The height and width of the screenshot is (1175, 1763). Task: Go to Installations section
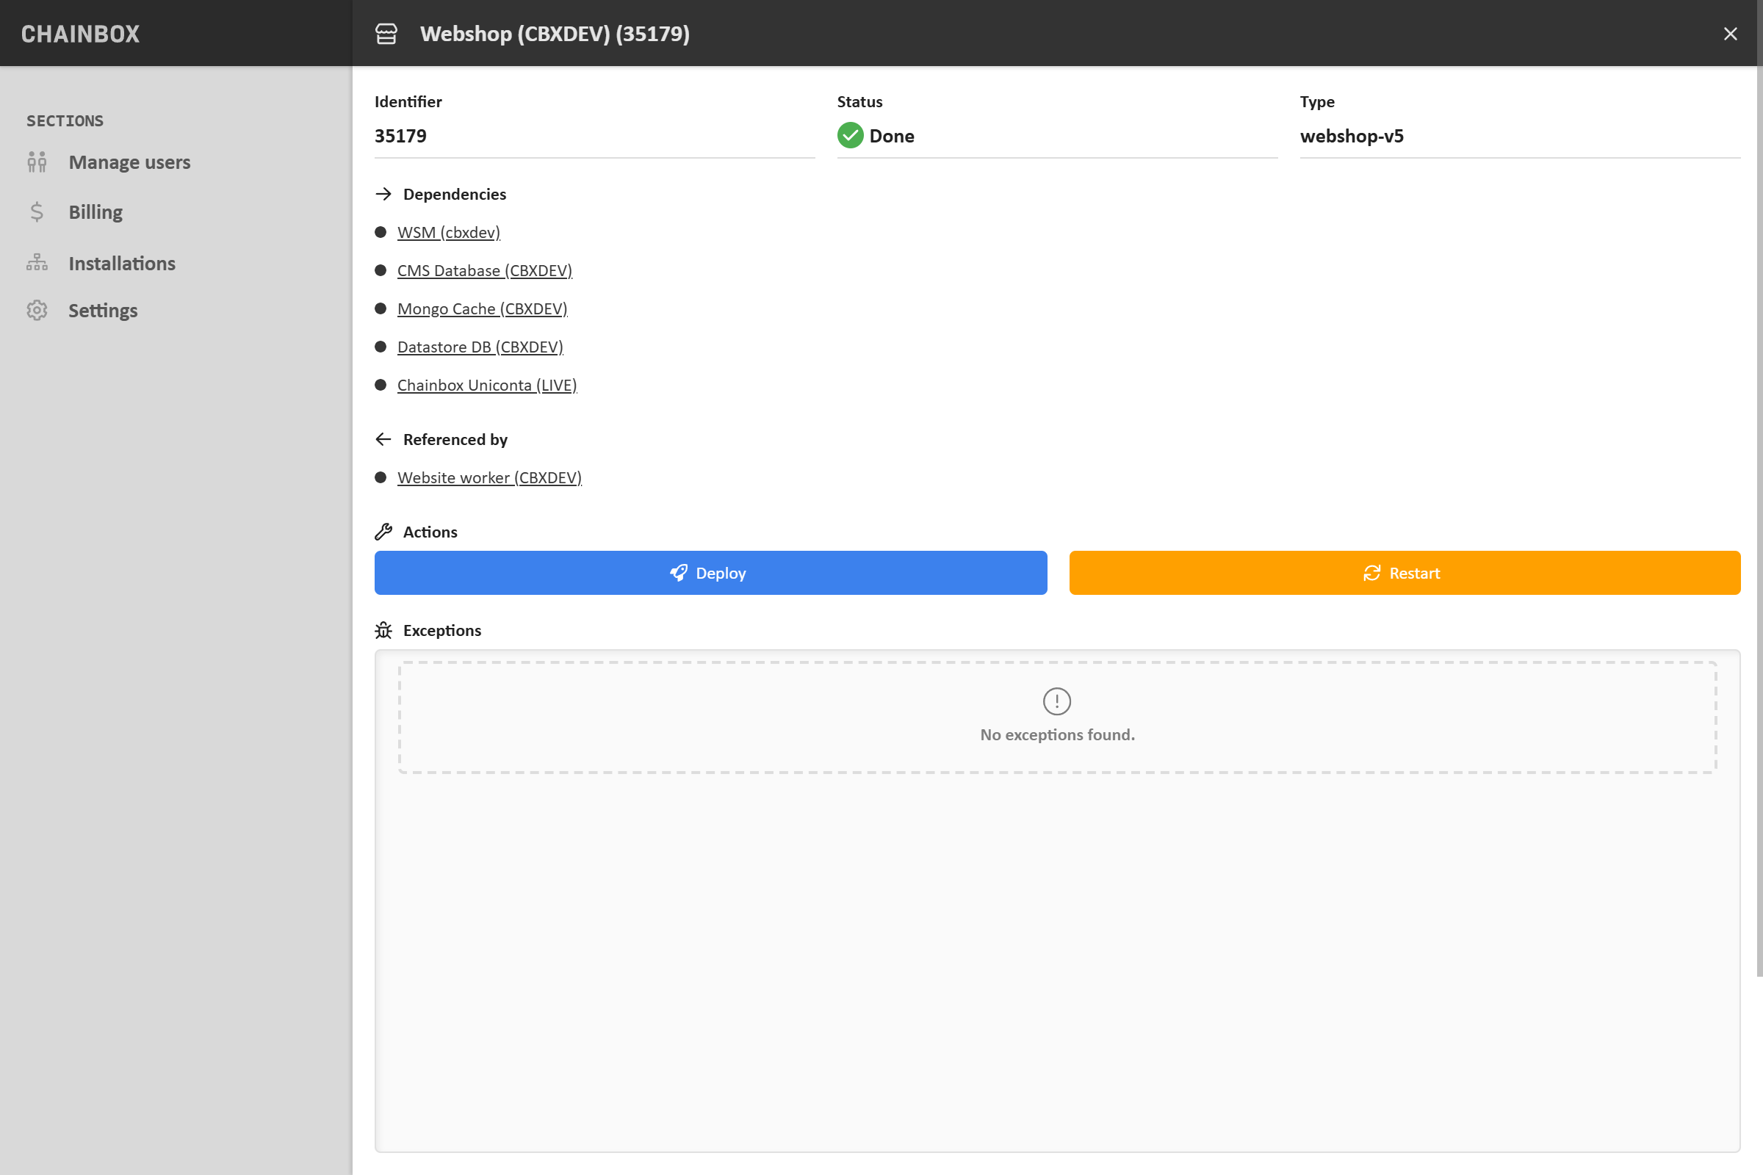point(121,263)
